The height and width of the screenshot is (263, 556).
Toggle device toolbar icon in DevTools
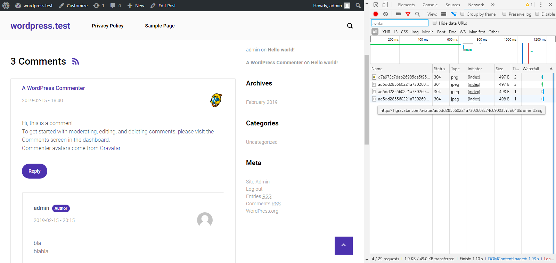click(385, 5)
